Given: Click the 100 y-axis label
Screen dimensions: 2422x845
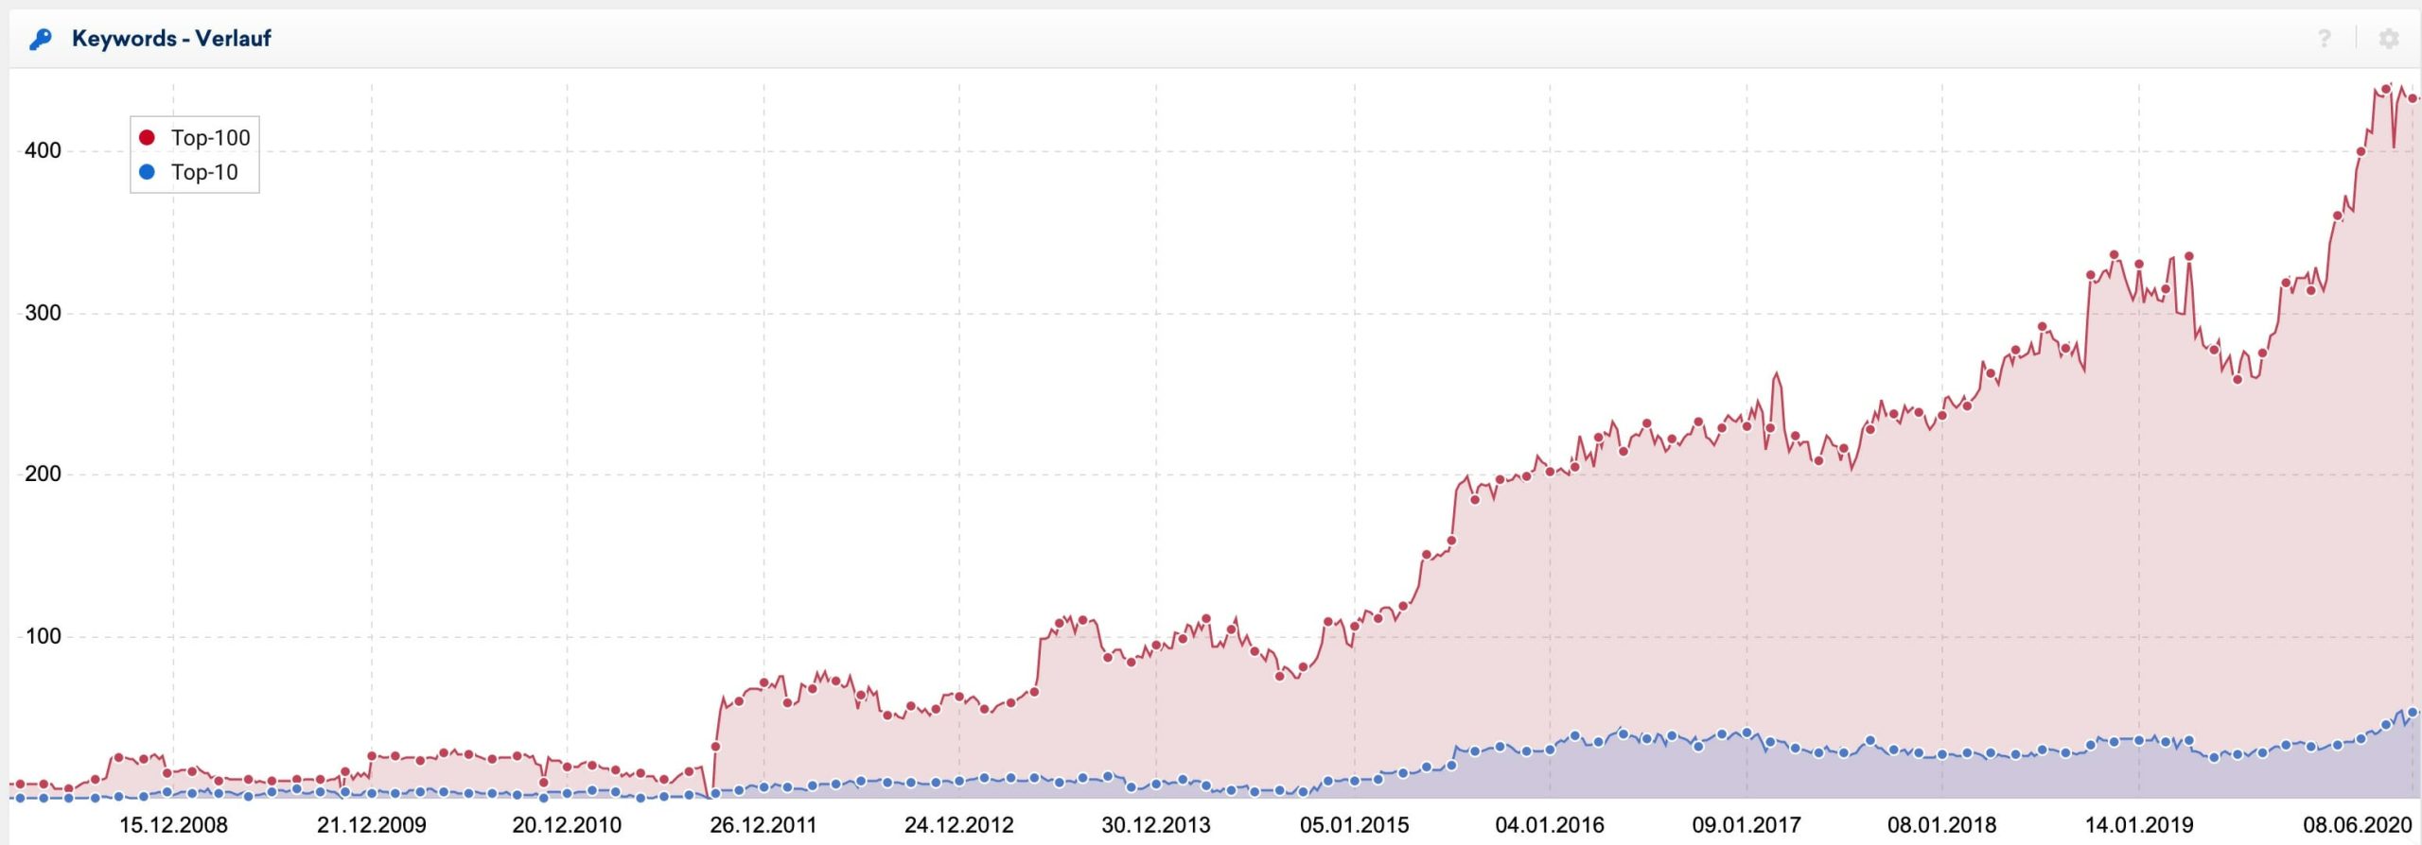Looking at the screenshot, I should tap(43, 636).
